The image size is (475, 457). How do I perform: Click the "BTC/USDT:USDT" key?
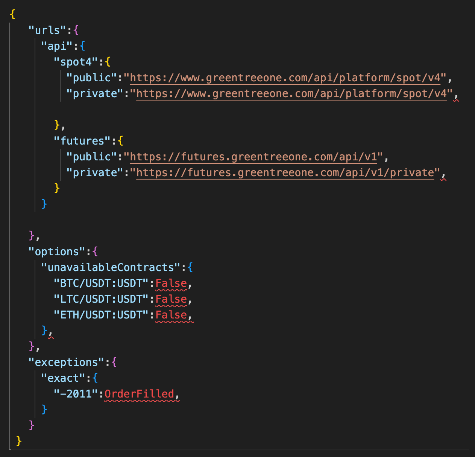[x=102, y=283]
